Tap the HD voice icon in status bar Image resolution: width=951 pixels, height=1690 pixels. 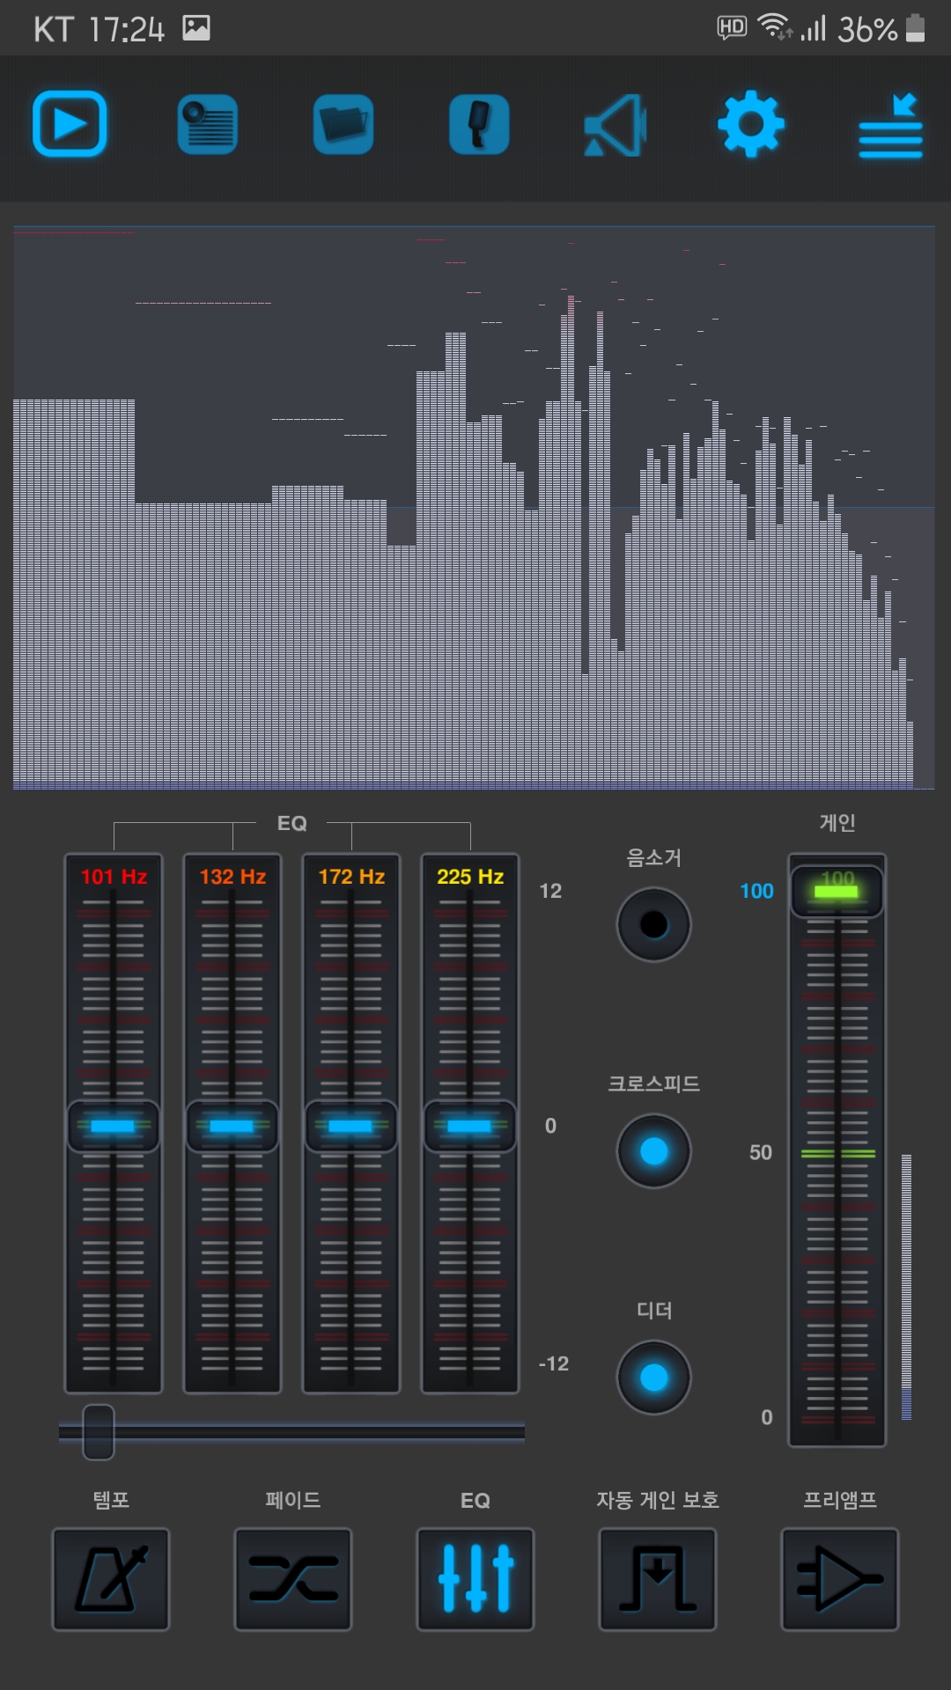pyautogui.click(x=732, y=27)
